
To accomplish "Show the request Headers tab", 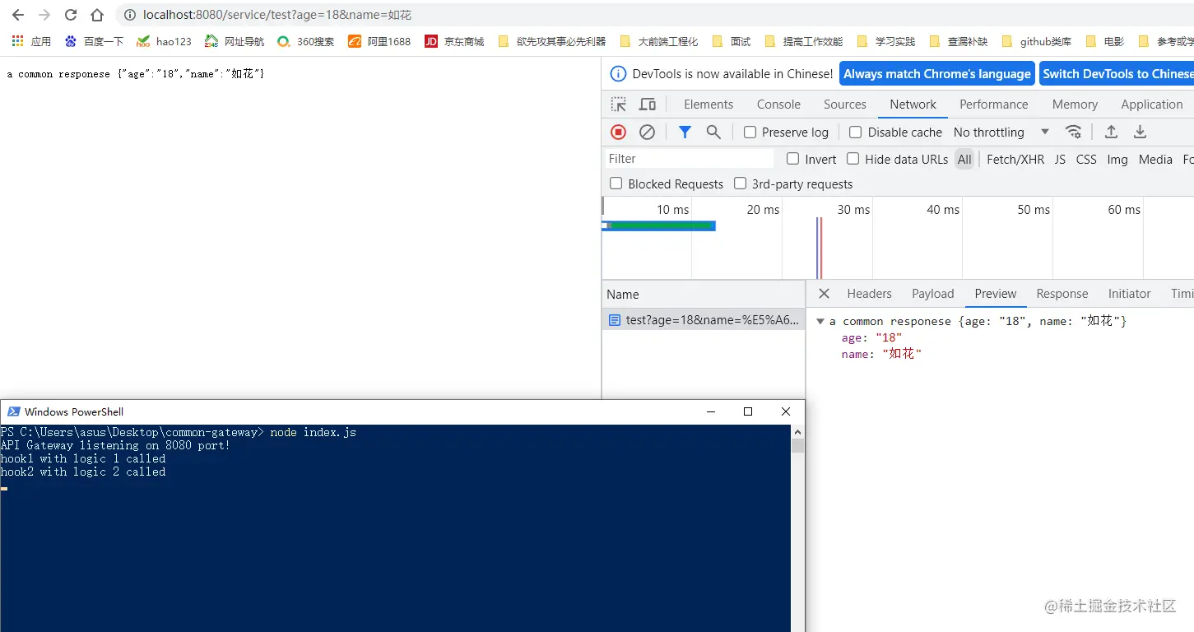I will pos(869,294).
